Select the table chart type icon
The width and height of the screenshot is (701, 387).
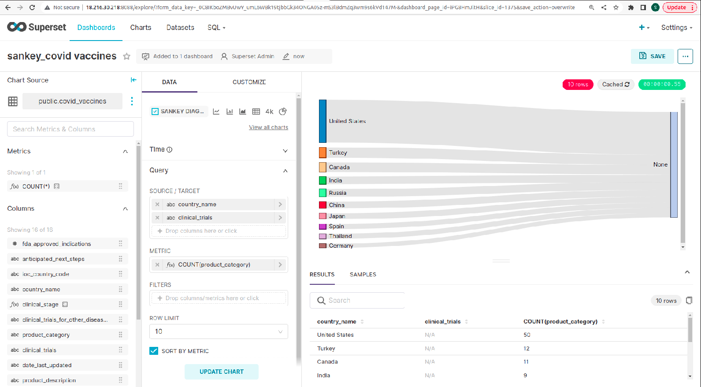pos(256,112)
